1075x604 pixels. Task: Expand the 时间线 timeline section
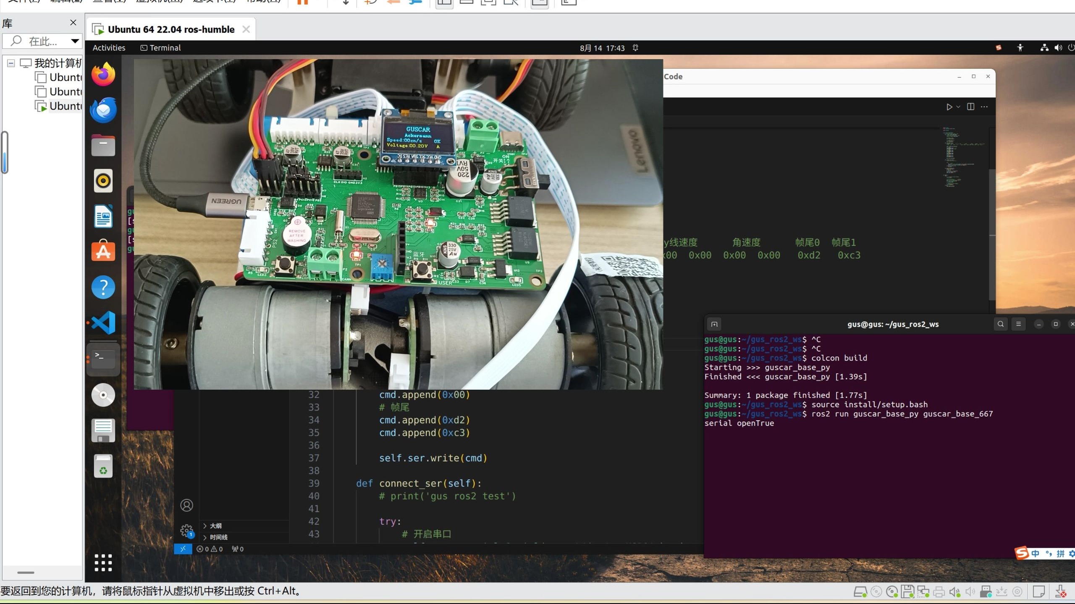point(215,537)
